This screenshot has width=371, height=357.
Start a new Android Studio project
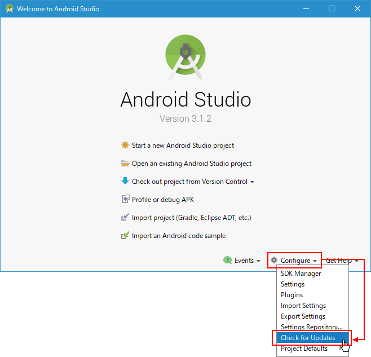point(183,146)
